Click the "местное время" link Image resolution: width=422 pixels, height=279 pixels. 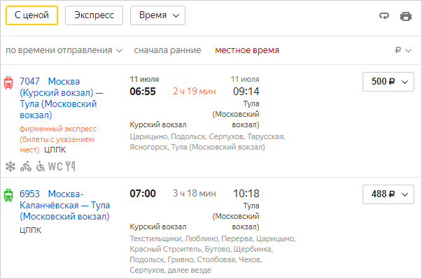pos(247,50)
